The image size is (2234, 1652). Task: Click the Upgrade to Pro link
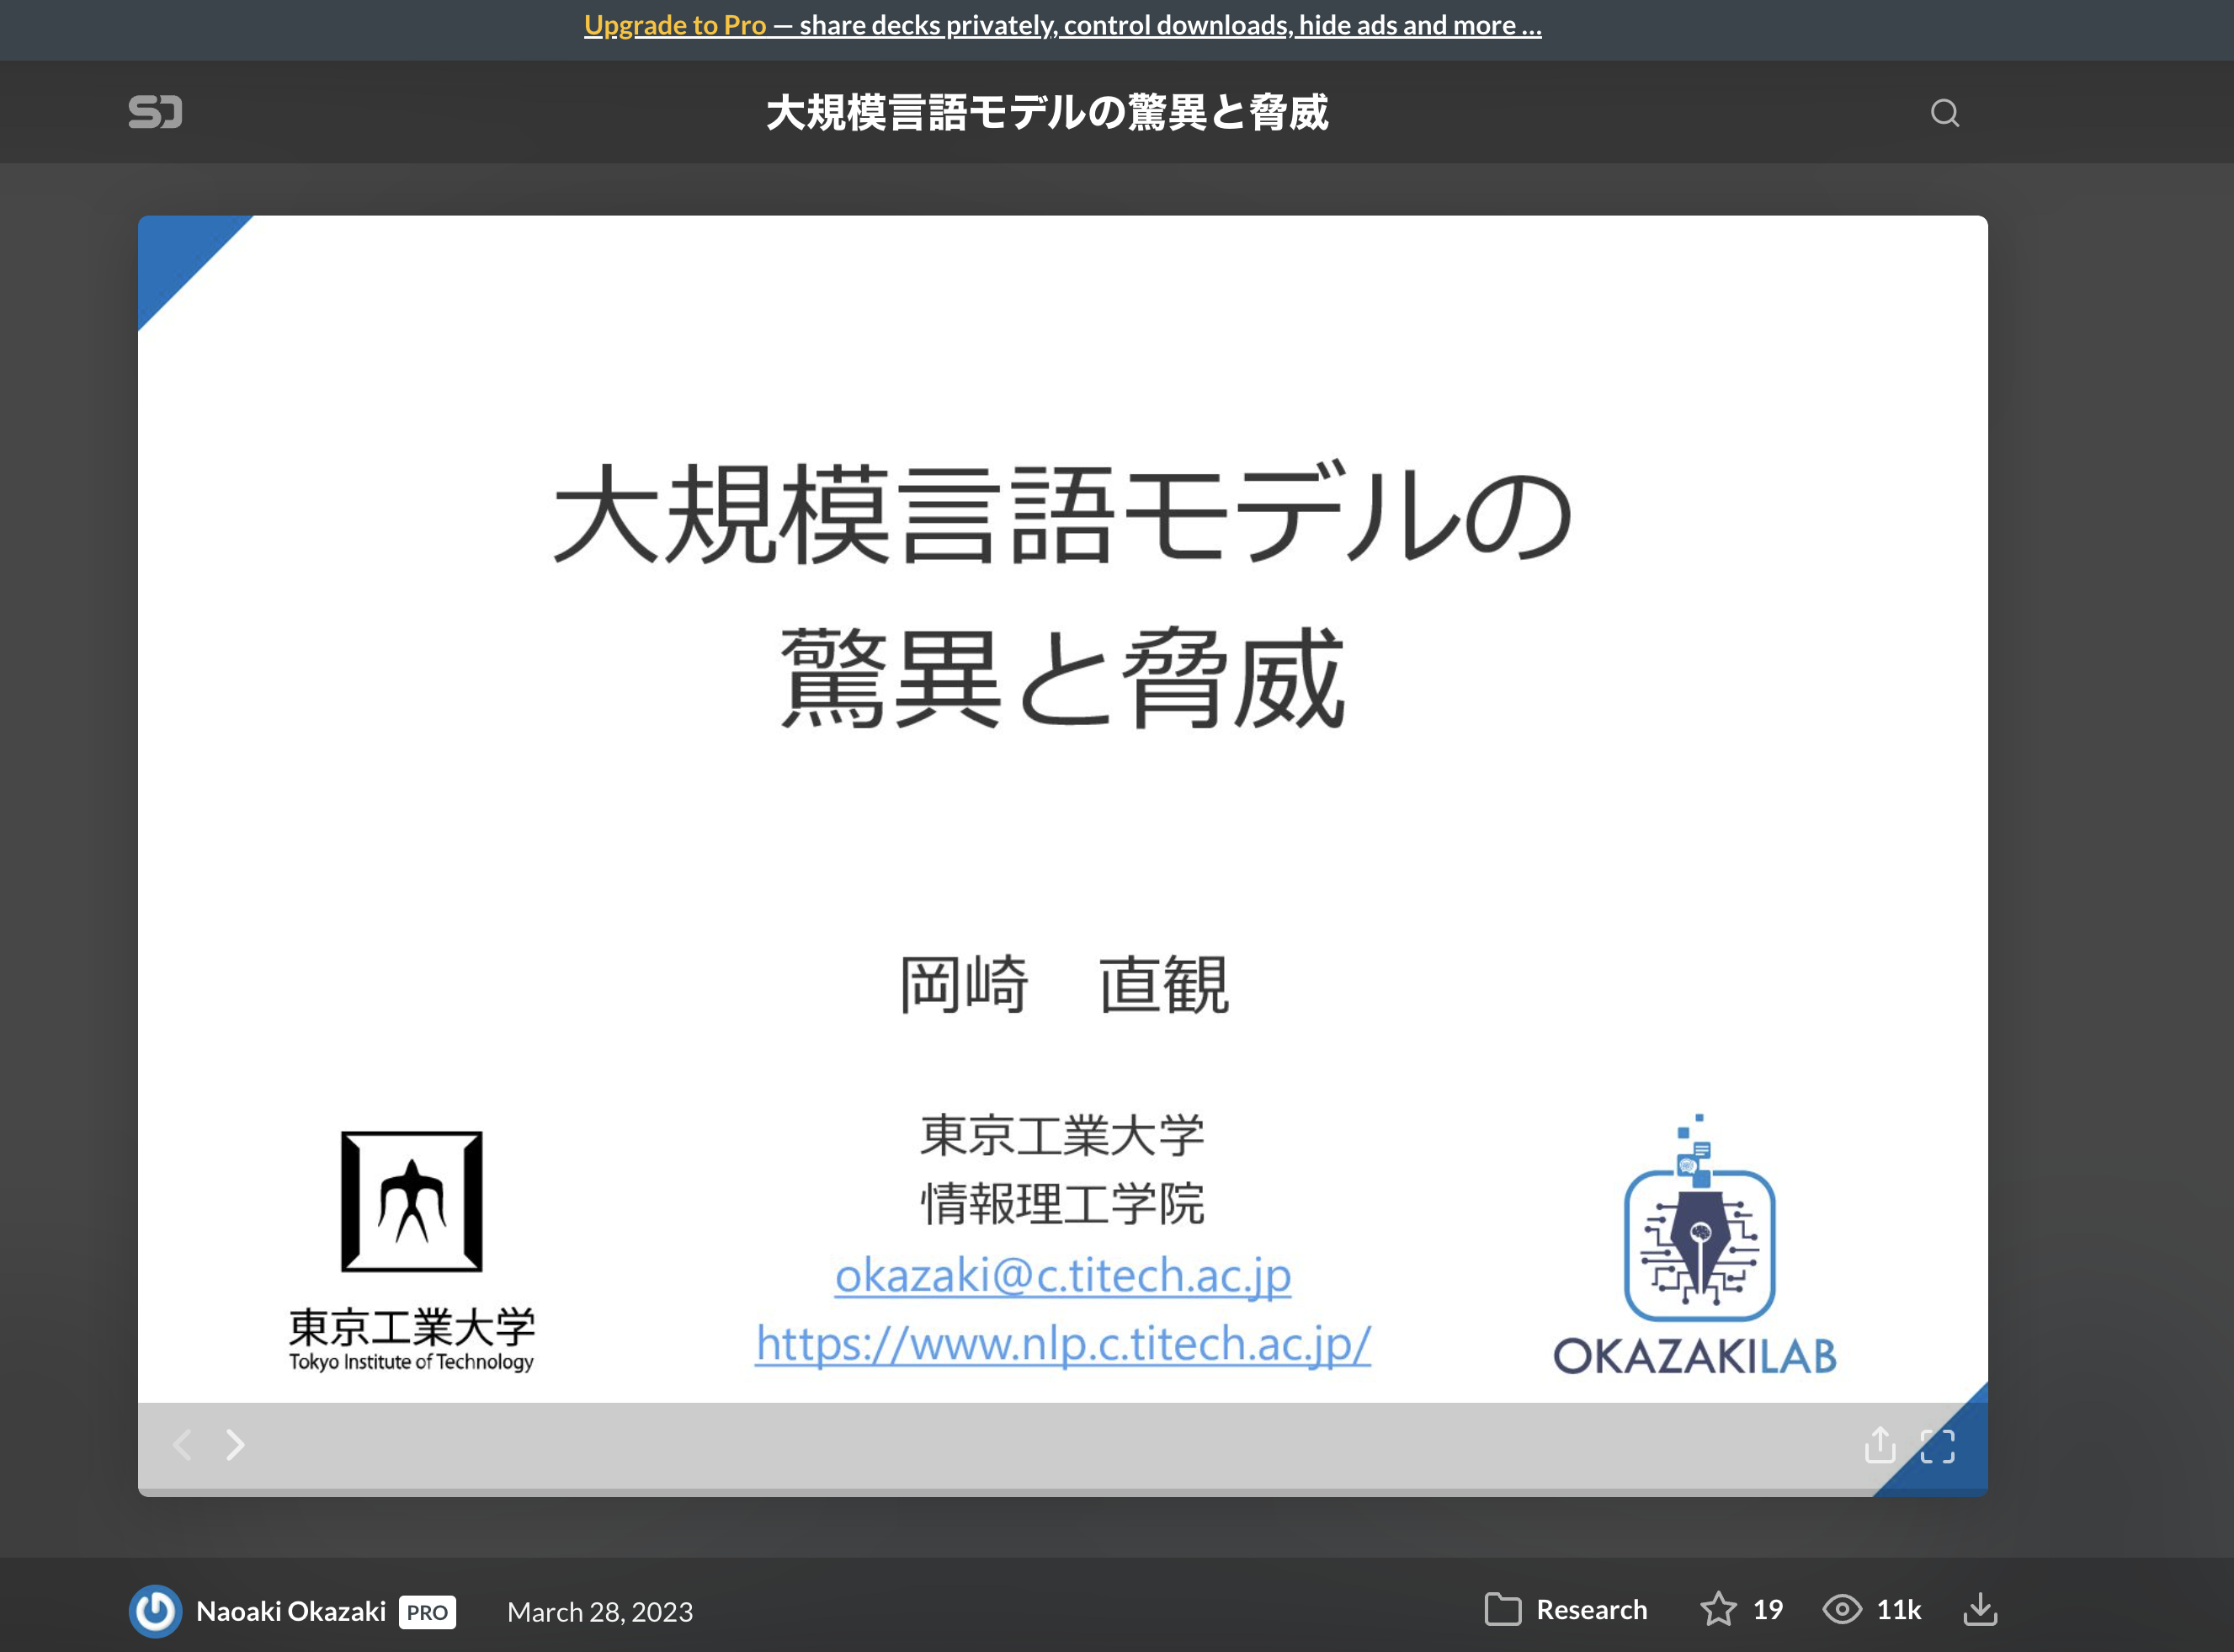[x=675, y=25]
